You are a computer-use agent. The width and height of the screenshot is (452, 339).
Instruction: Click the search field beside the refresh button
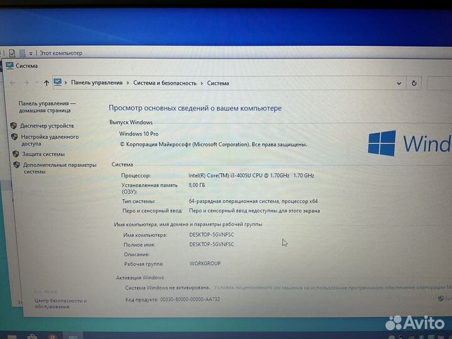(439, 83)
